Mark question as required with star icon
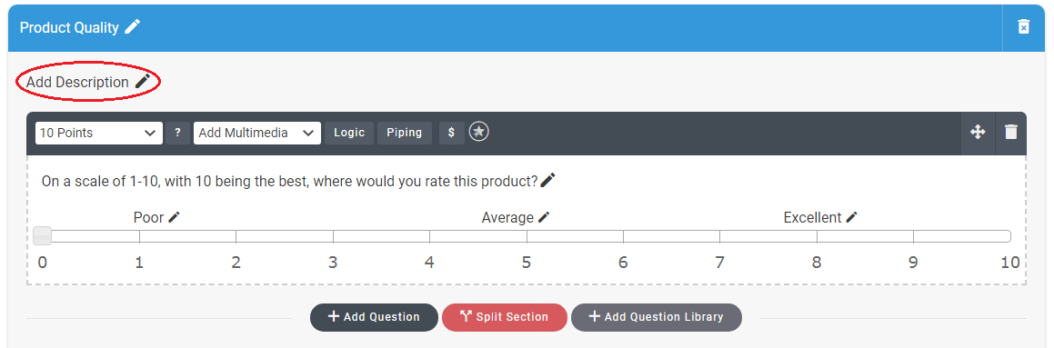Viewport: 1054px width, 348px height. click(x=478, y=133)
